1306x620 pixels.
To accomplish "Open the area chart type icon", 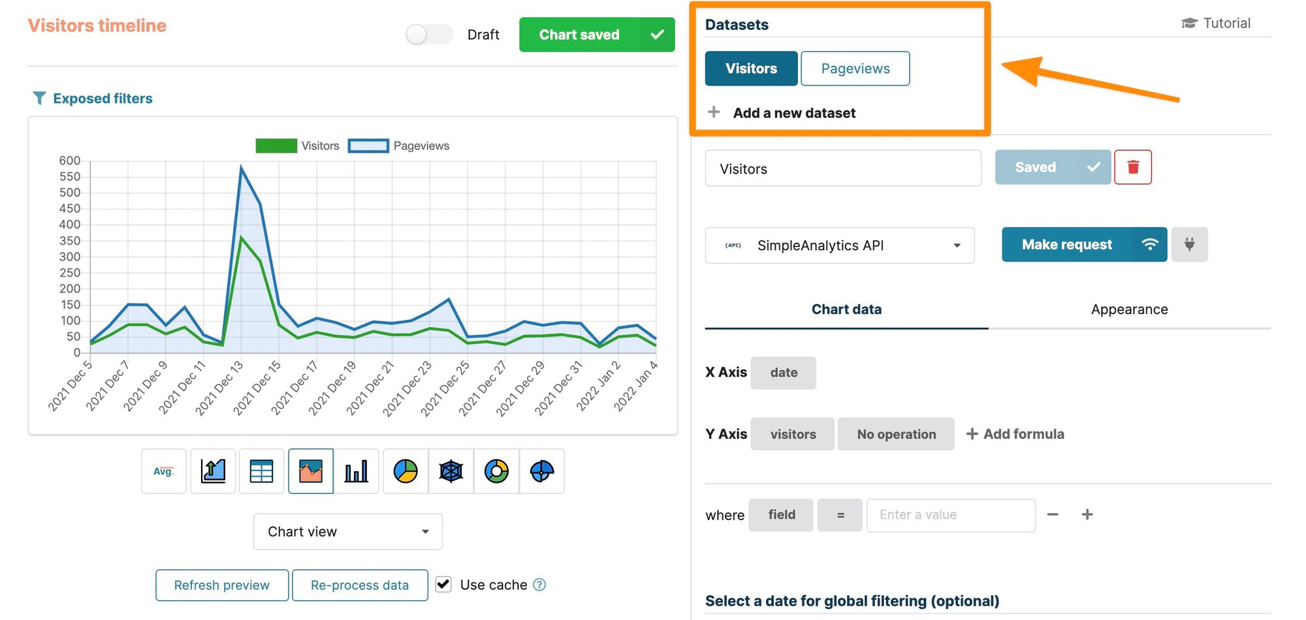I will [310, 471].
